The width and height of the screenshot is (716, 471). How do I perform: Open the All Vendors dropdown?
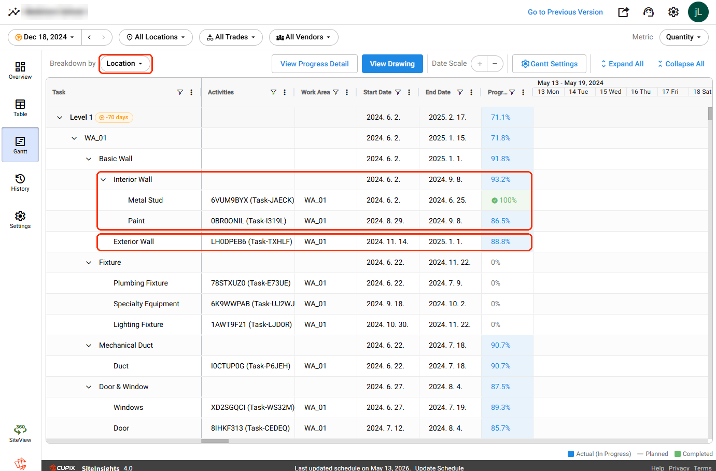pos(303,37)
